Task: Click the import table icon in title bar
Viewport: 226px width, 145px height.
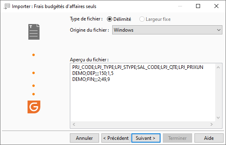Action: tap(7, 6)
